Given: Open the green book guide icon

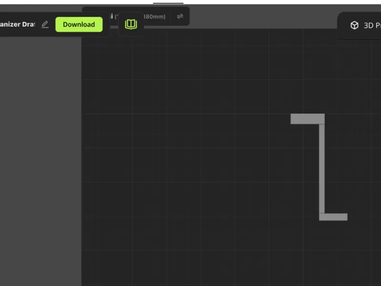Looking at the screenshot, I should (x=131, y=24).
